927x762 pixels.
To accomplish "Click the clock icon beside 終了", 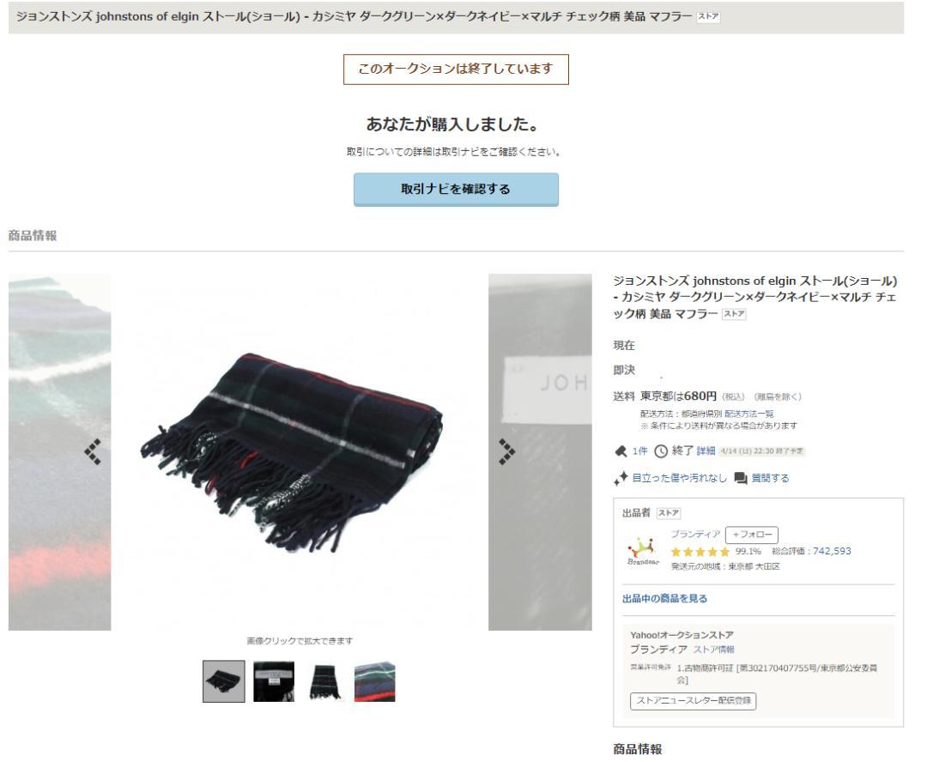I will click(x=661, y=451).
